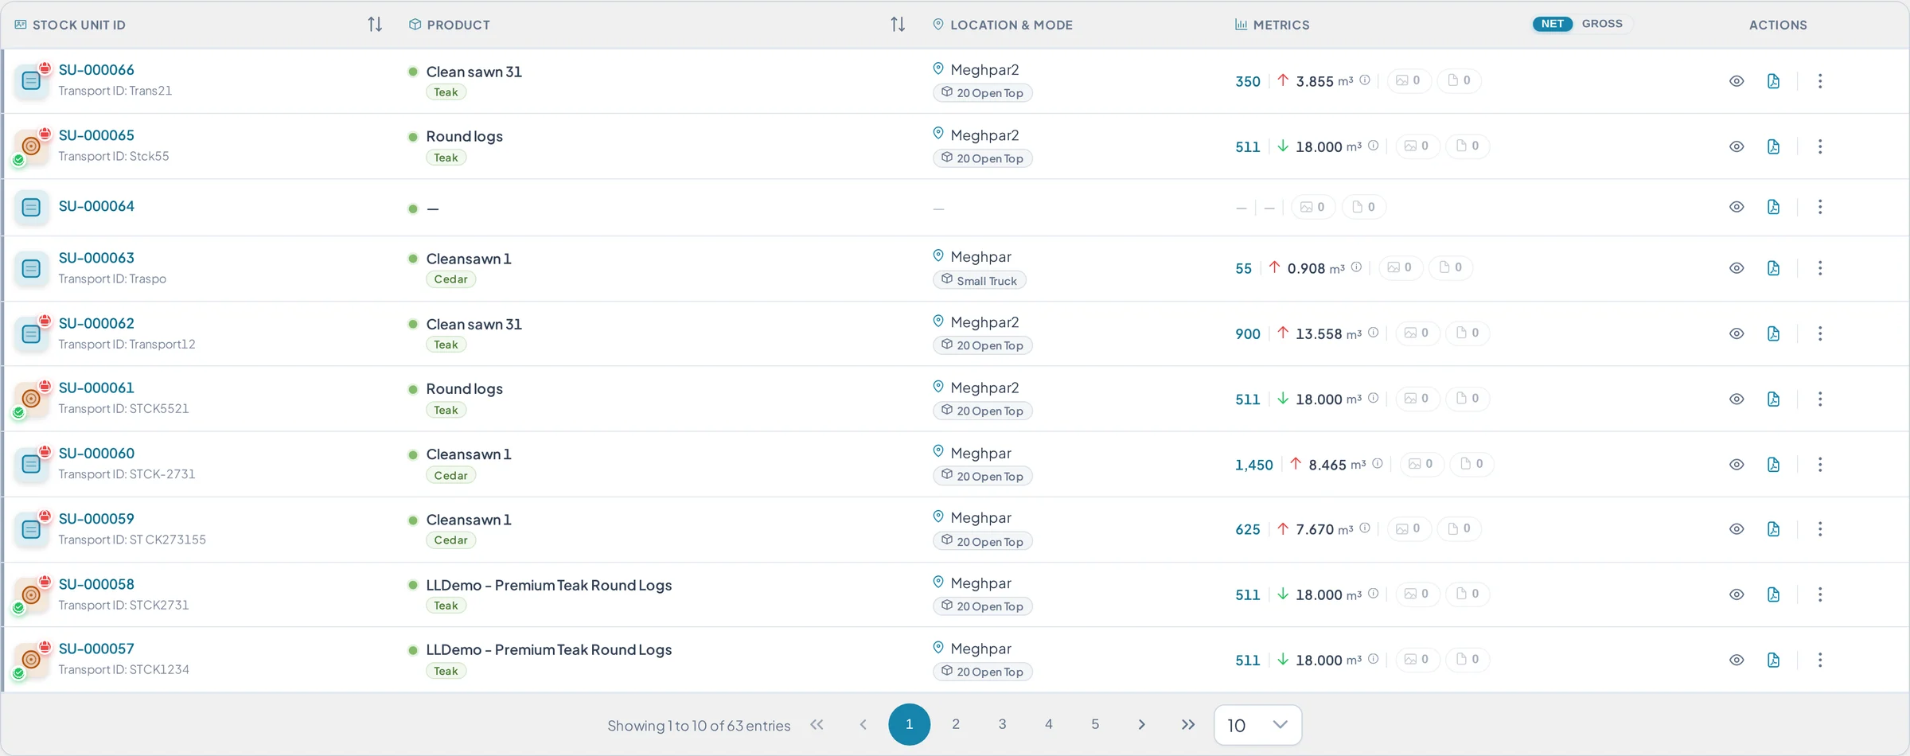Click the 20 Open Top tag for SU-000059
Viewport: 1910px width, 756px height.
[x=982, y=541]
